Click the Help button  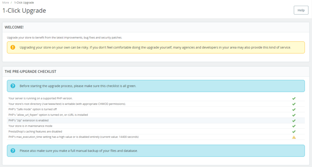301,10
